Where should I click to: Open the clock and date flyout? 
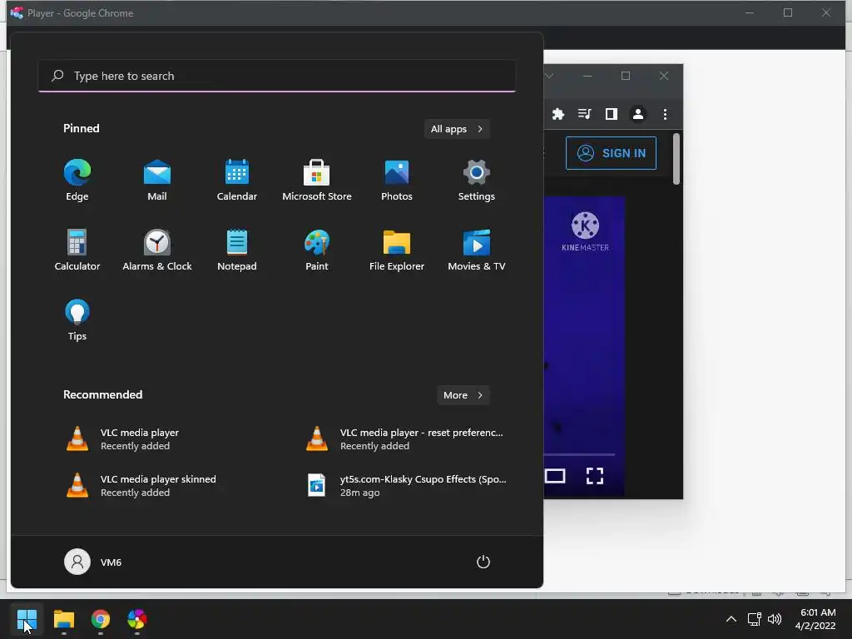click(x=815, y=619)
